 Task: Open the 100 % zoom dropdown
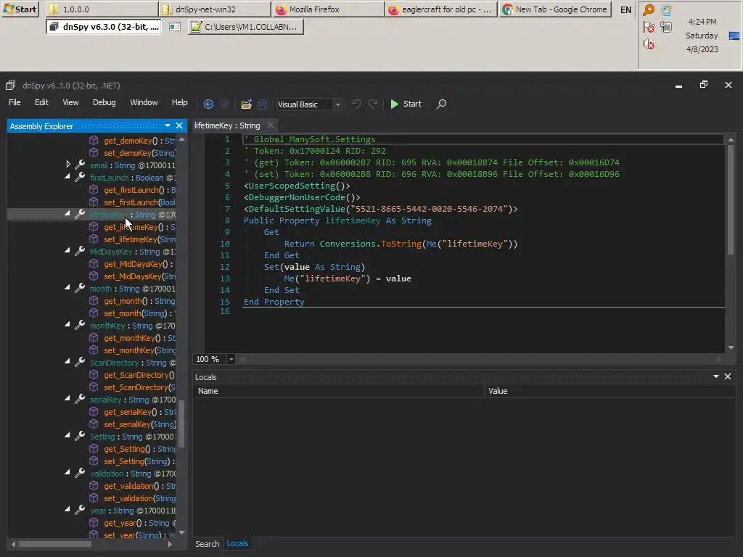point(231,359)
